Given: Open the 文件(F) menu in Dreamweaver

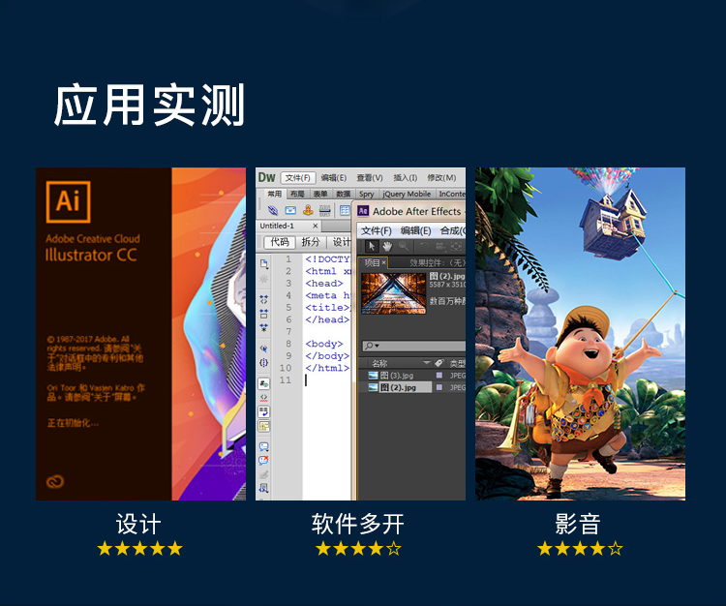Looking at the screenshot, I should click(298, 178).
